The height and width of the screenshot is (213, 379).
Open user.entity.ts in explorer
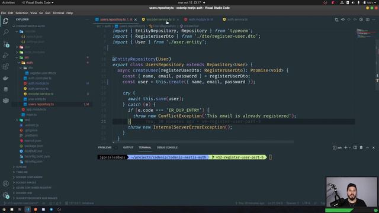point(37,99)
